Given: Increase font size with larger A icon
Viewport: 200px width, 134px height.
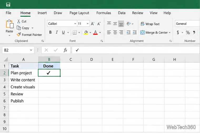Looking at the screenshot, I should [93, 24].
